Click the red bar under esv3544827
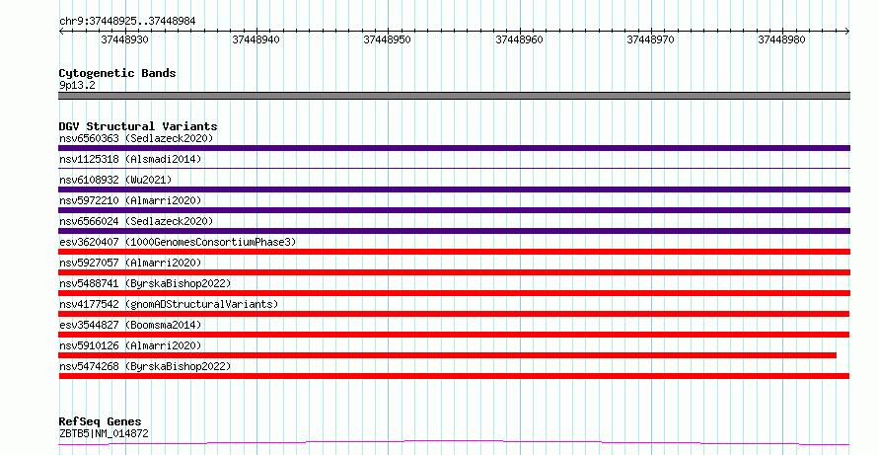Image resolution: width=878 pixels, height=455 pixels. click(x=454, y=335)
